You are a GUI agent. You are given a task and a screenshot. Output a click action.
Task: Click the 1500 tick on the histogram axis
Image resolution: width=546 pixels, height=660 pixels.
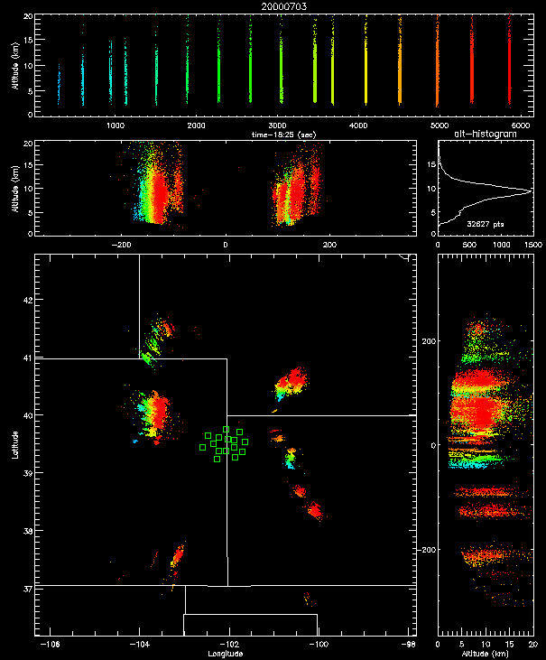(533, 245)
